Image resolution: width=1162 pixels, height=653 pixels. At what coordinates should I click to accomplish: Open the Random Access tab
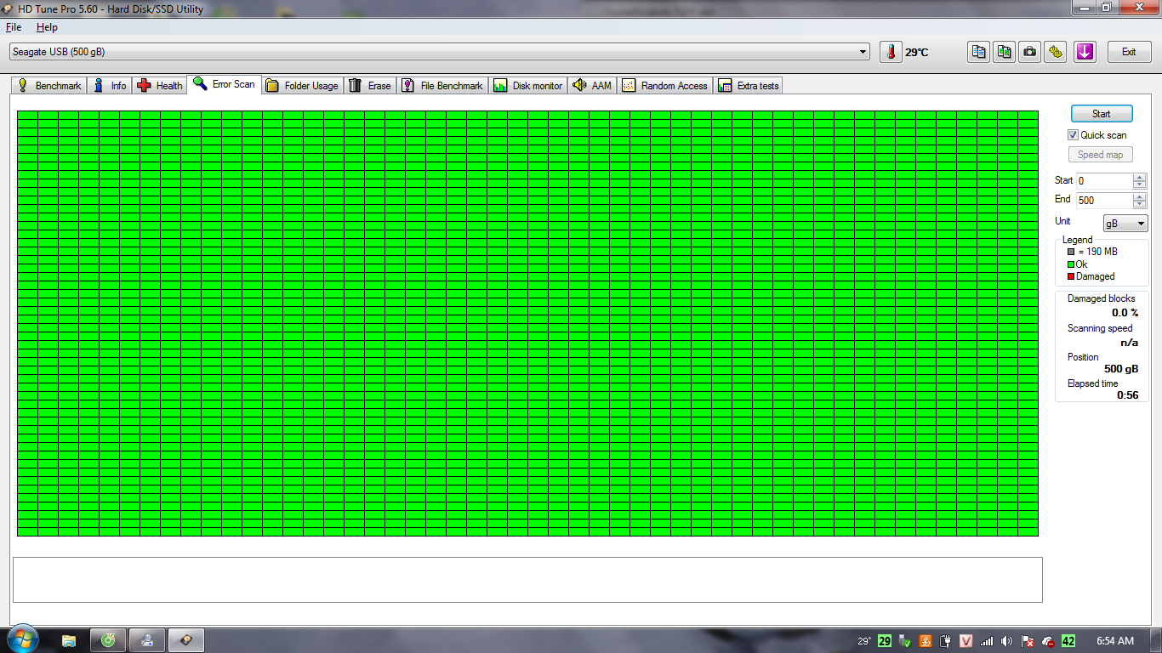tap(665, 86)
